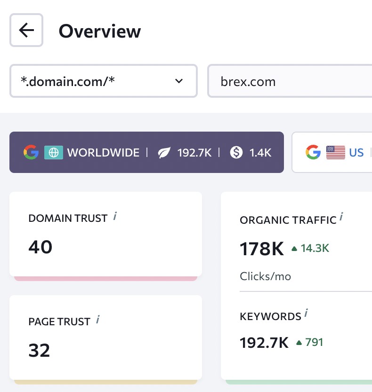Open Keywords info tooltip icon
372x392 pixels.
[306, 313]
